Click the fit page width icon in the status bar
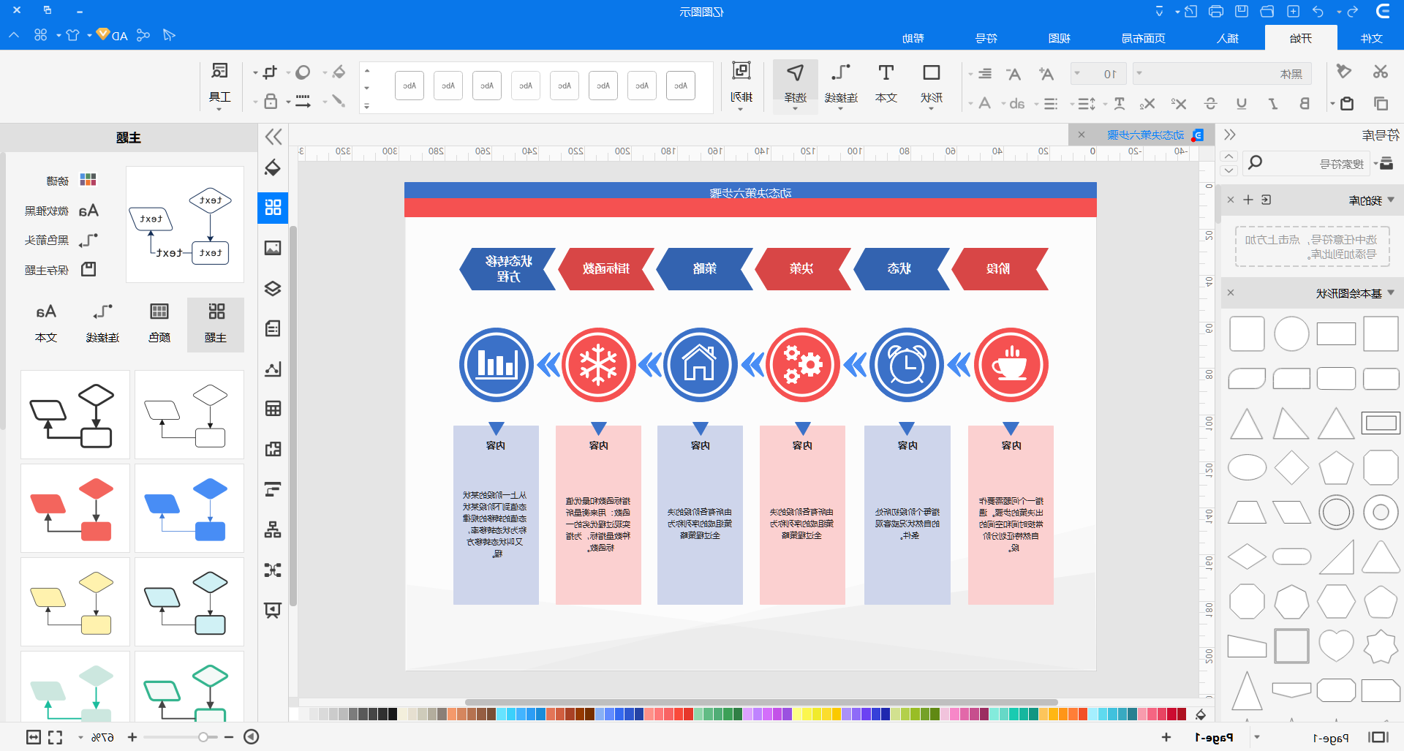This screenshot has height=751, width=1404. point(33,737)
